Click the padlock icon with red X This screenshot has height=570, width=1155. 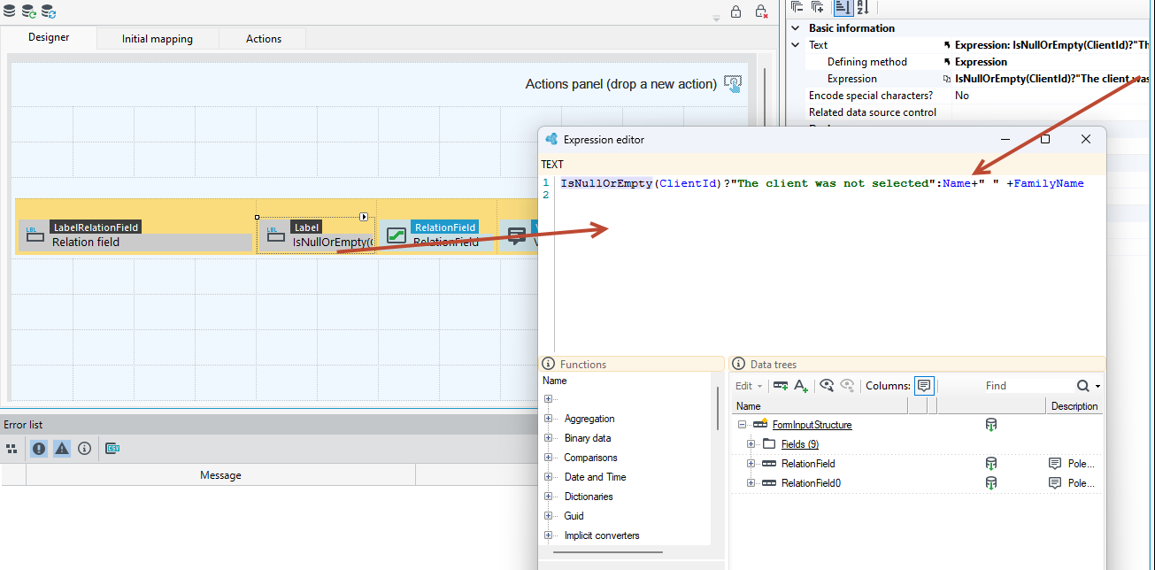point(761,12)
